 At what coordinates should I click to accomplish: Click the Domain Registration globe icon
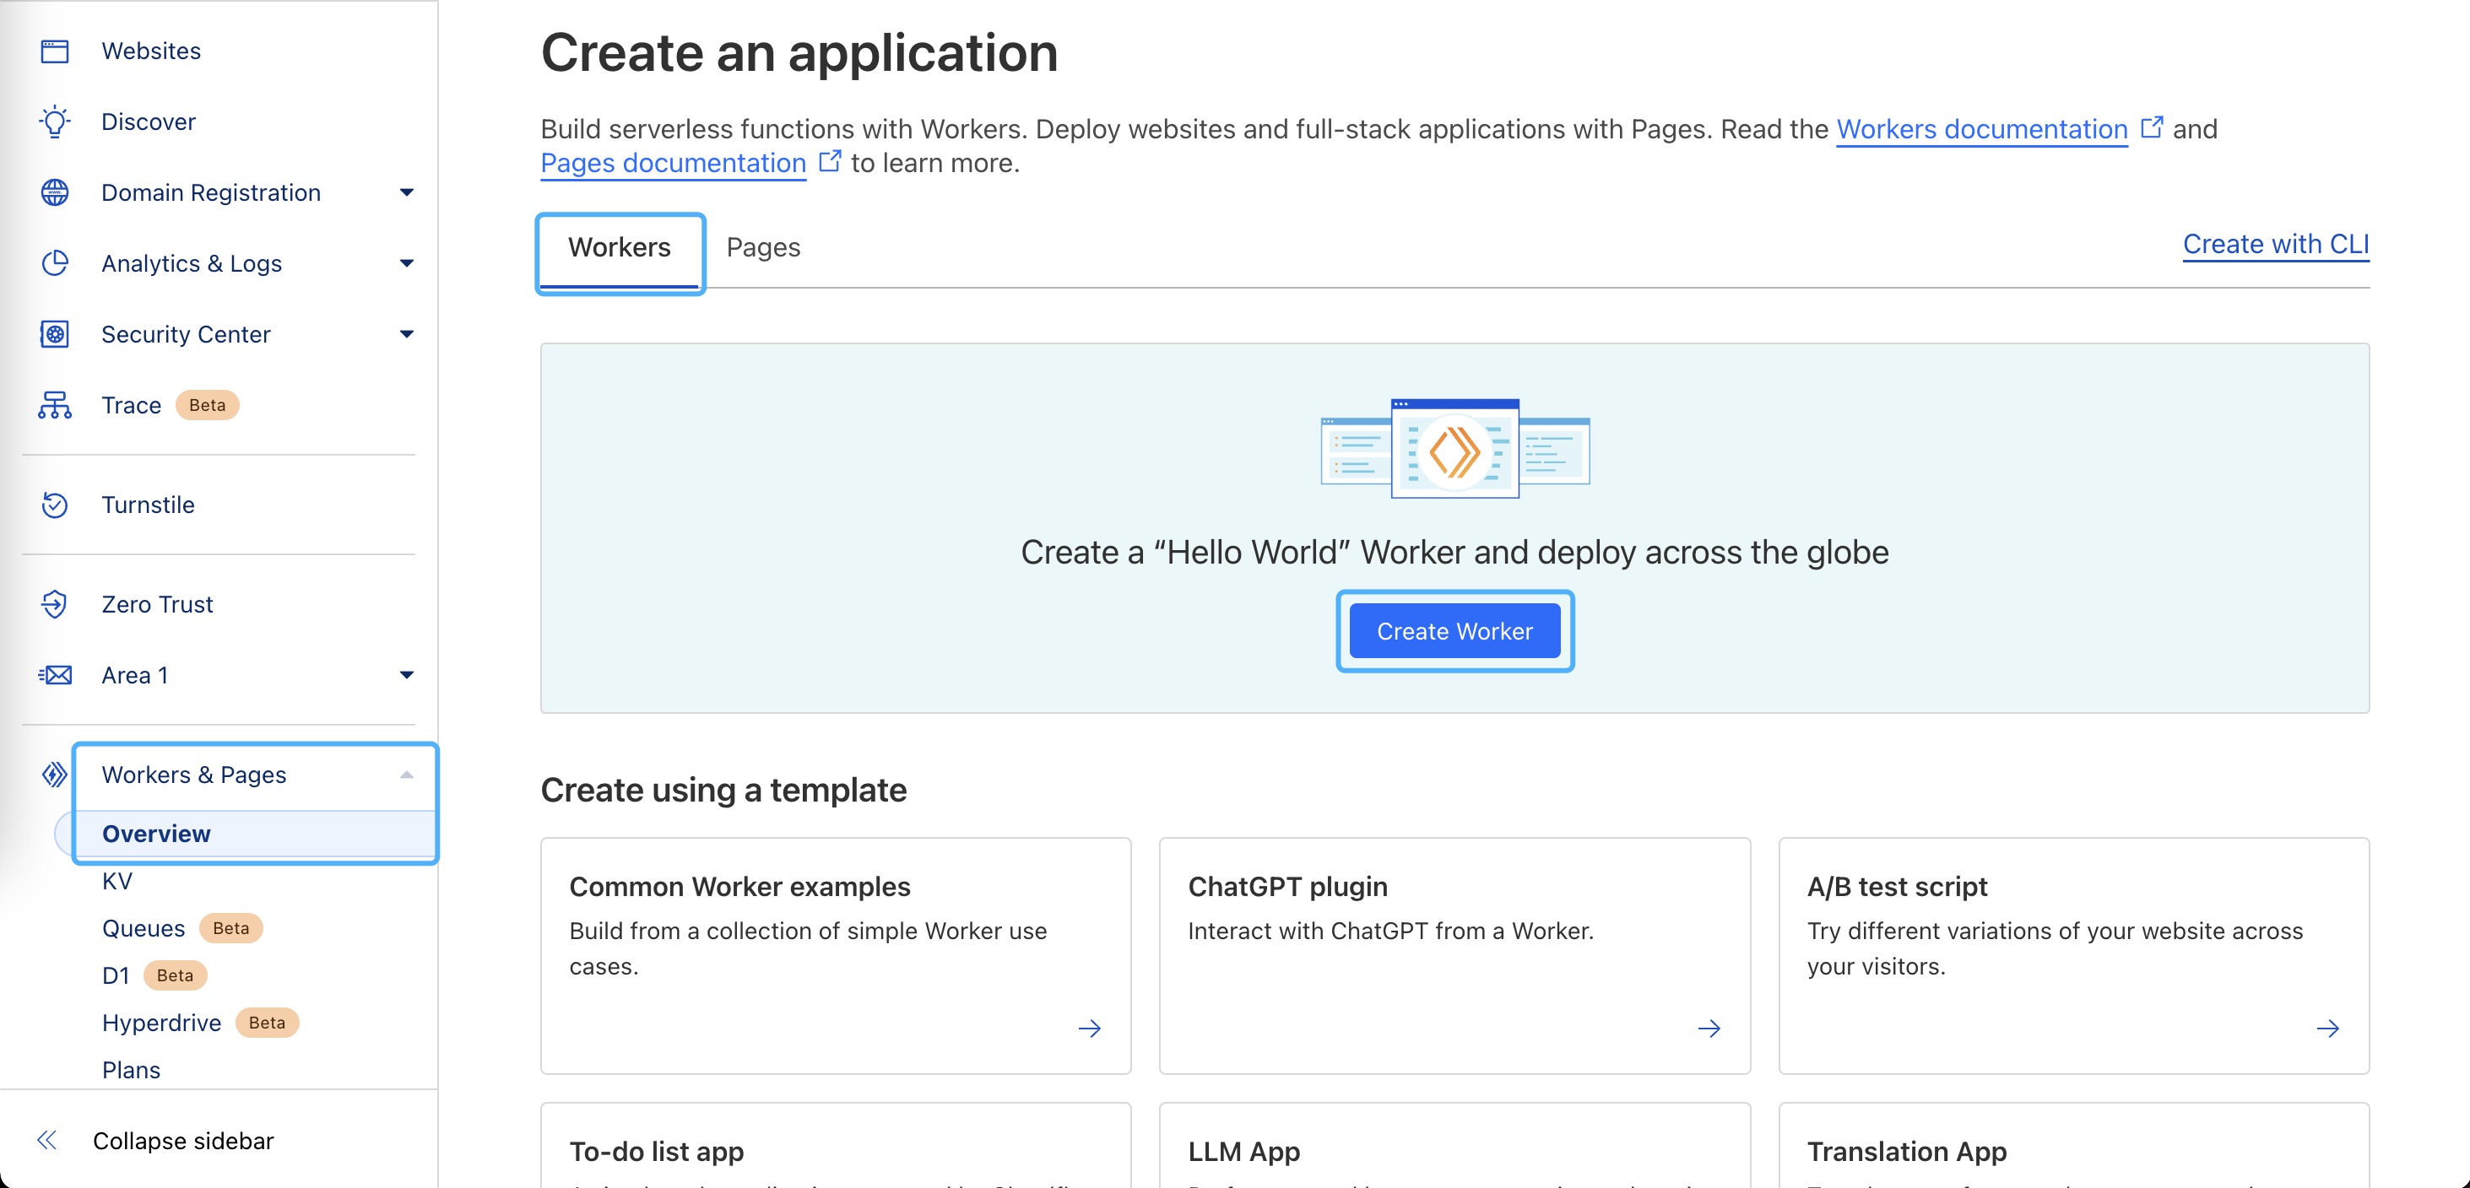click(x=55, y=192)
